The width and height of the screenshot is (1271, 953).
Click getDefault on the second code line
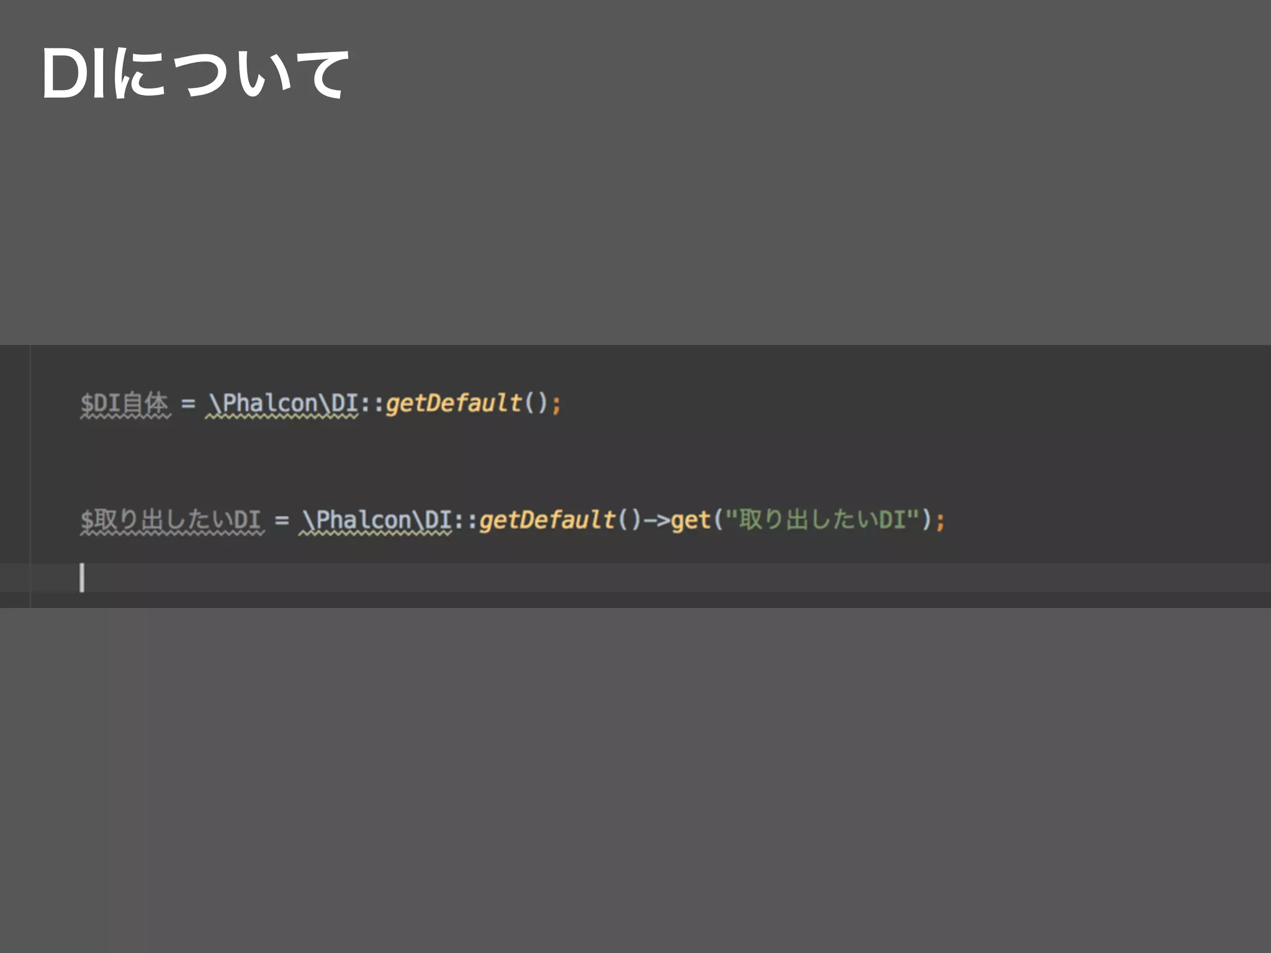click(x=547, y=520)
